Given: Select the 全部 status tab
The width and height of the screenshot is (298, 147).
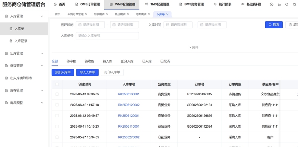Looking at the screenshot, I should [x=55, y=61].
